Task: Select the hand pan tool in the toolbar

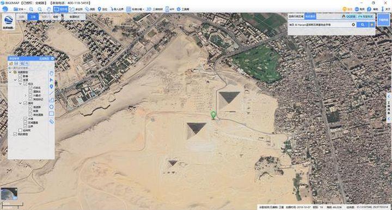Action: pyautogui.click(x=49, y=9)
